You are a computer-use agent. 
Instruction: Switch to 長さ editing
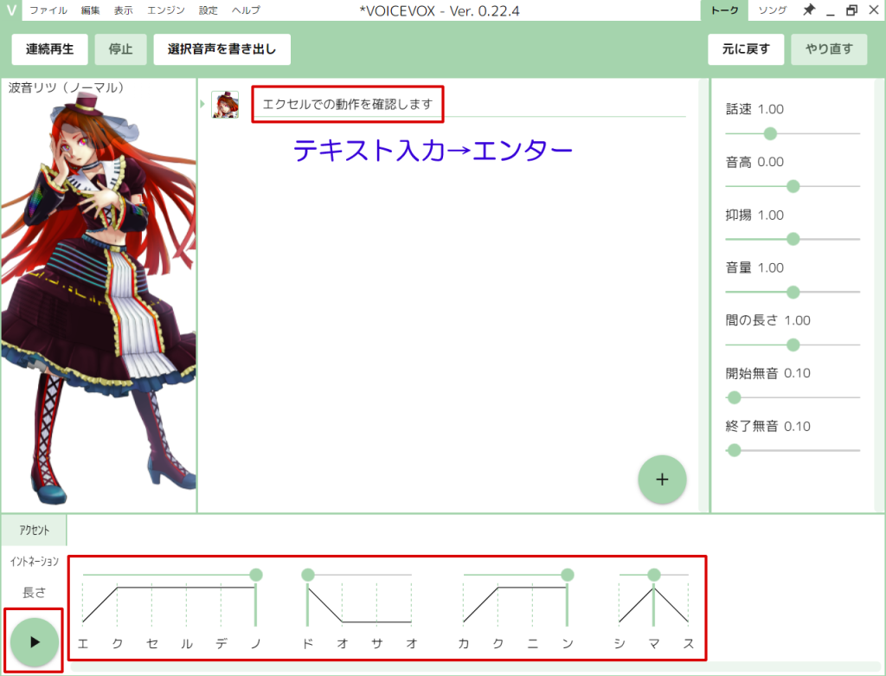[35, 592]
